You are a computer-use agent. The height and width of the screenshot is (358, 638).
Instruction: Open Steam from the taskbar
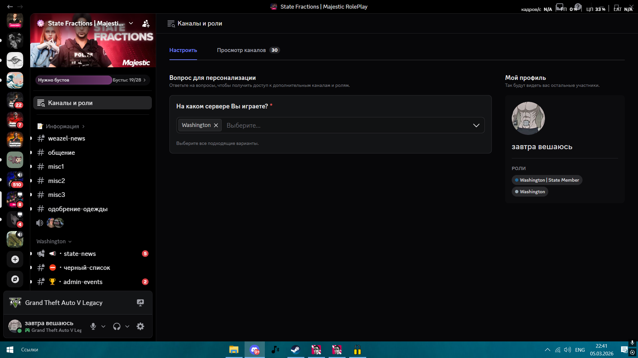pos(295,350)
